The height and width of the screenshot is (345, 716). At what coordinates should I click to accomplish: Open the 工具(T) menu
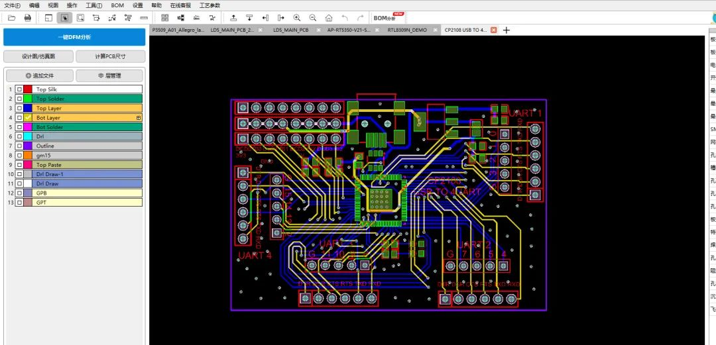[x=93, y=5]
